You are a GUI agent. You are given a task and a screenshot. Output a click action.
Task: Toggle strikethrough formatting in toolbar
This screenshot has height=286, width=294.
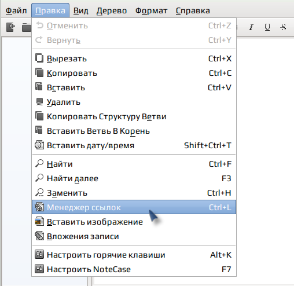click(x=283, y=27)
